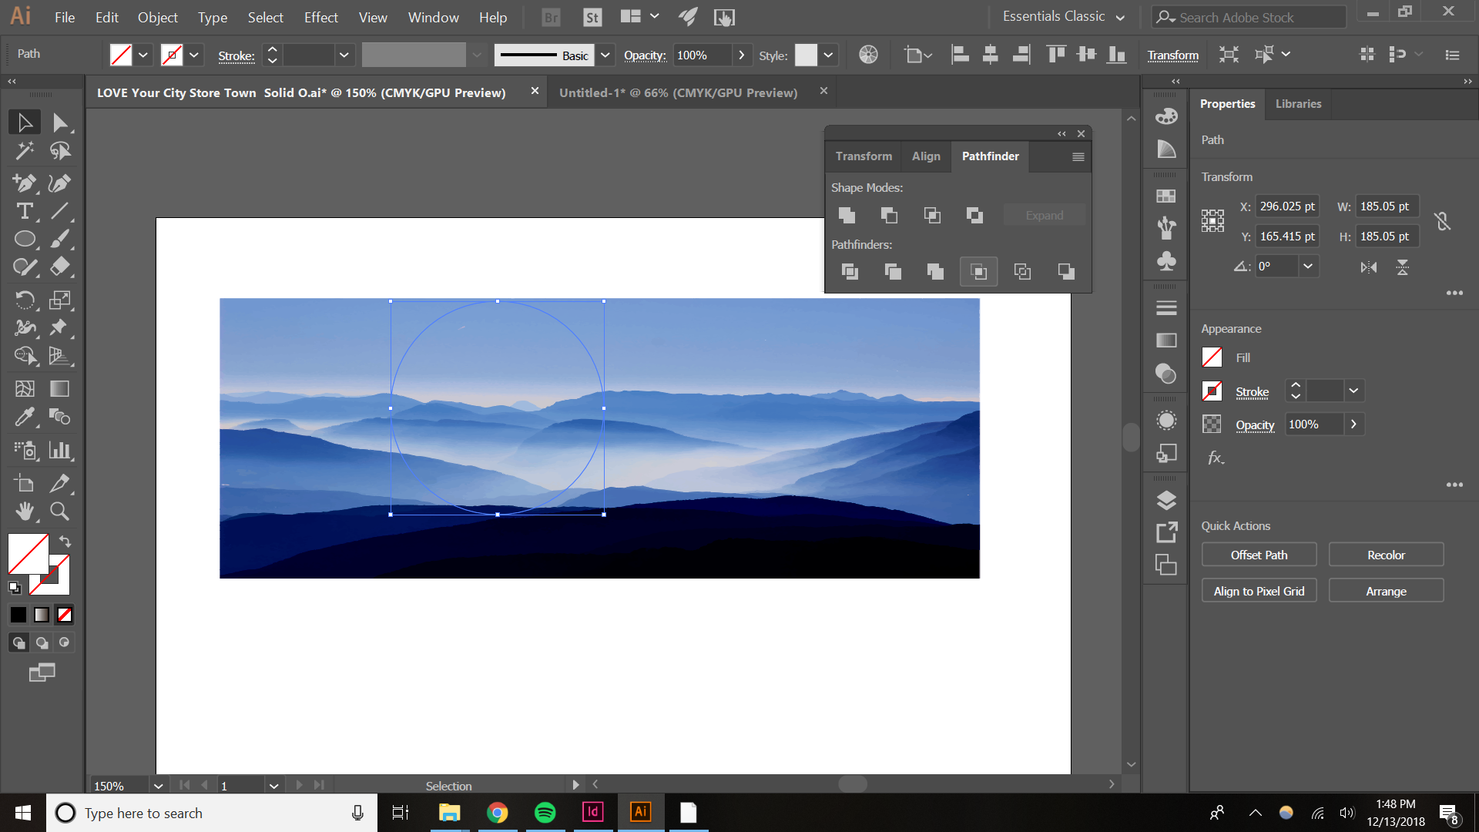
Task: Select the Zoom tool
Action: 59,512
